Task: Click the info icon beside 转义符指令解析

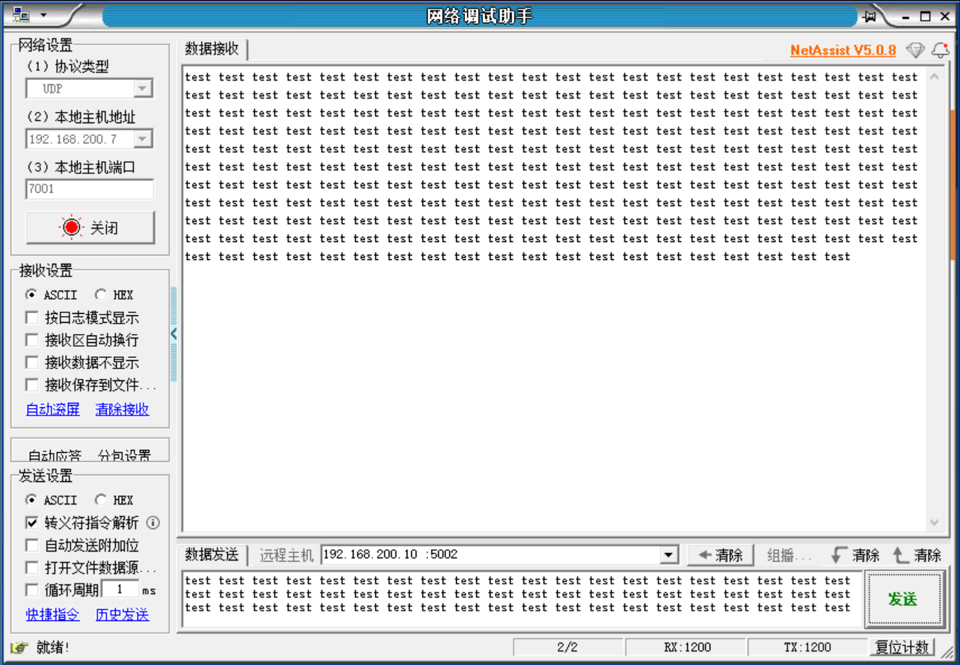Action: pyautogui.click(x=153, y=522)
